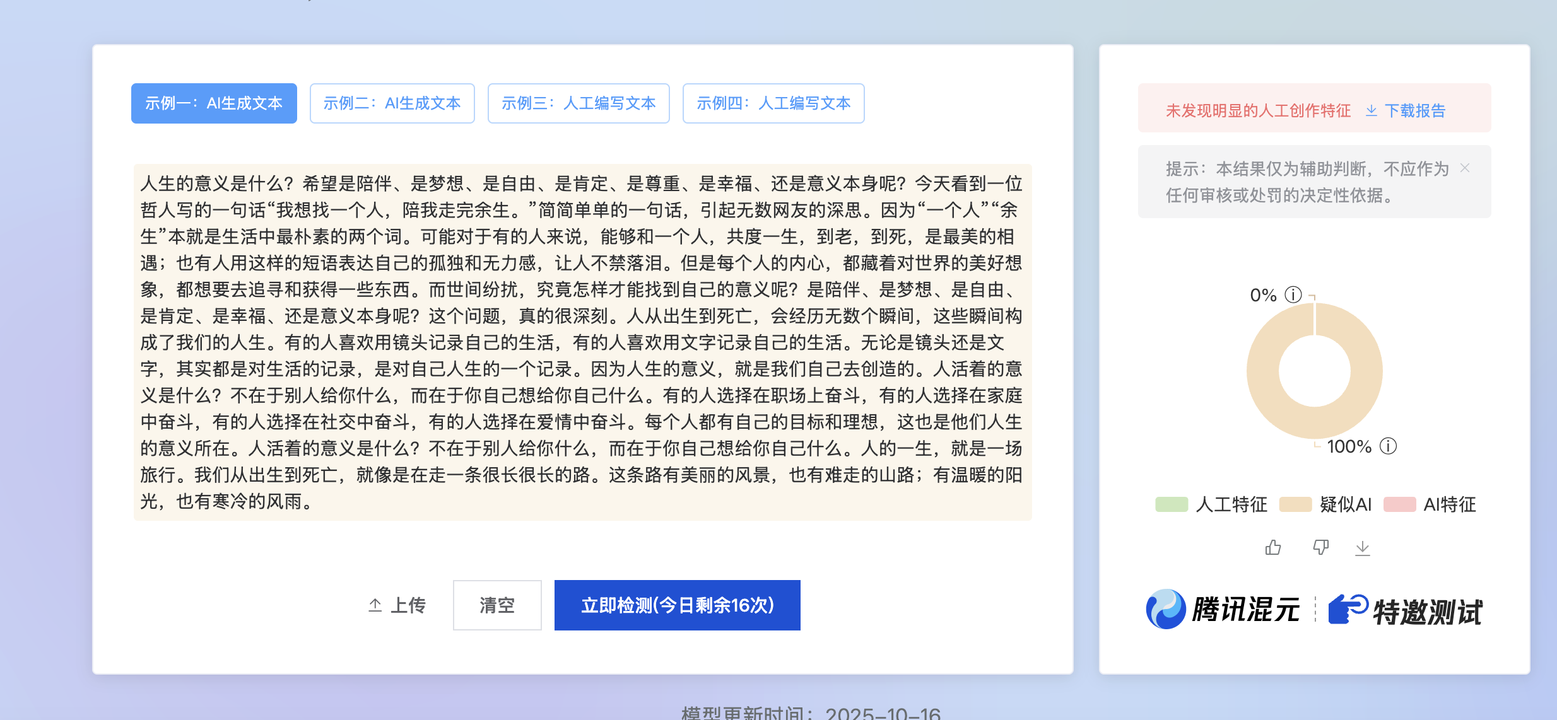Click the 腾讯混元 logo

point(1166,609)
